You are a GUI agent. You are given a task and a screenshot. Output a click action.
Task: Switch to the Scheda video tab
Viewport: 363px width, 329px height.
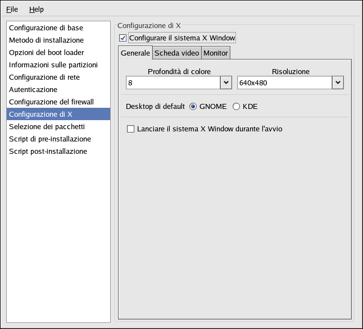coord(176,53)
